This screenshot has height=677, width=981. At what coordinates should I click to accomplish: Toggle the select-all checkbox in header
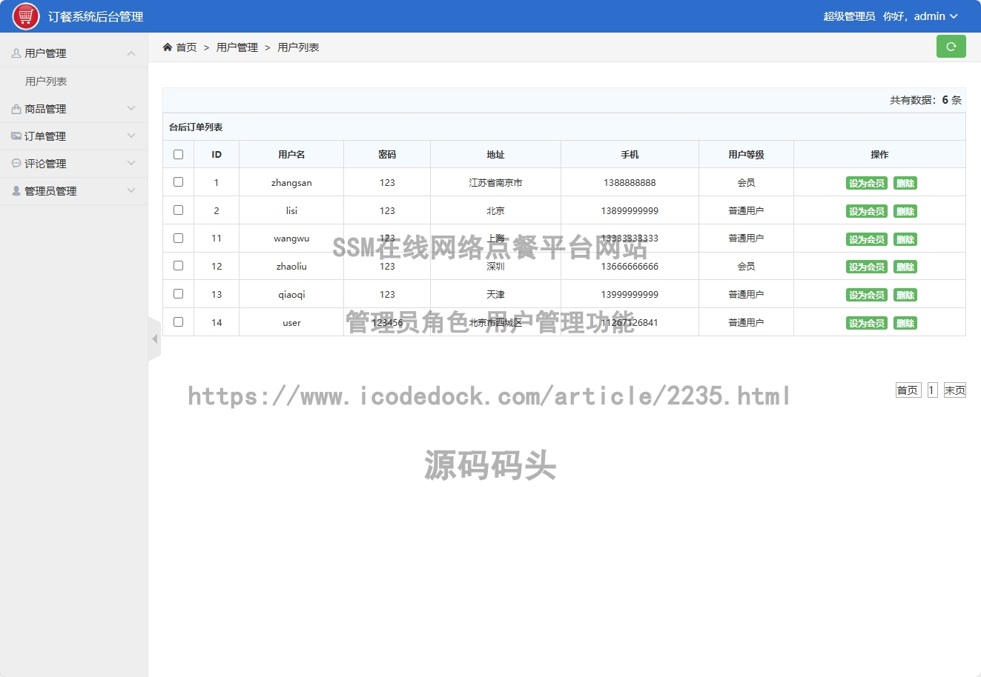point(178,155)
